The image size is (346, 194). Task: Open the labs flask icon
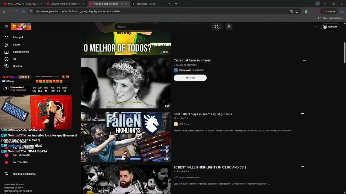click(306, 11)
